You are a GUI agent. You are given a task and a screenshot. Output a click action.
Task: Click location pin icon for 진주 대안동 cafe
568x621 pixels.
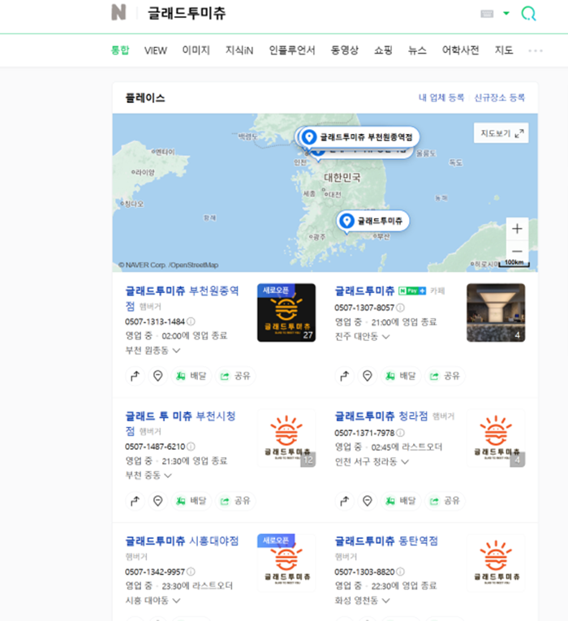(368, 376)
